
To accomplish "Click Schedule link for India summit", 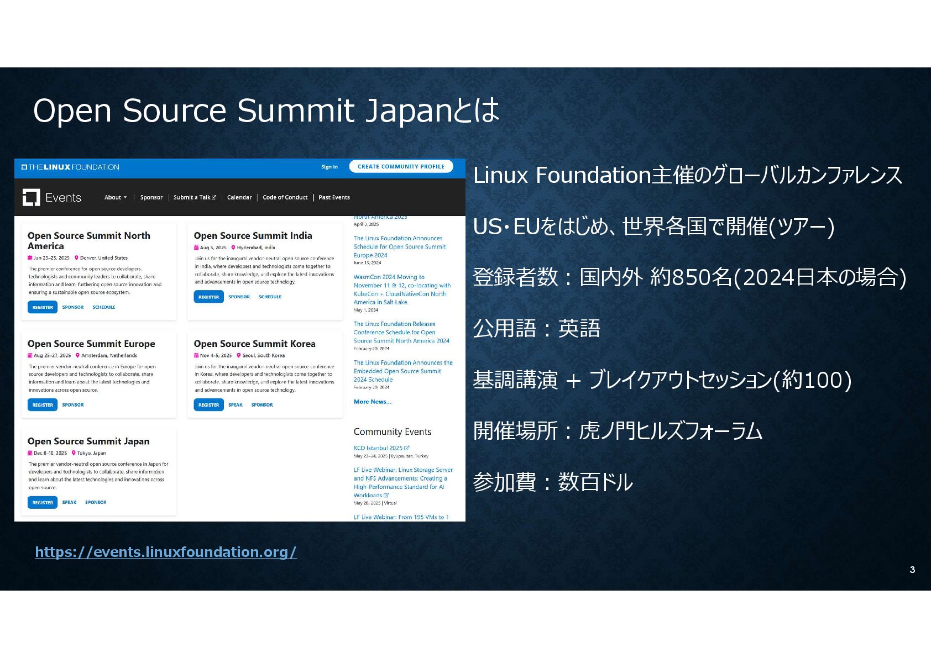I will (270, 297).
